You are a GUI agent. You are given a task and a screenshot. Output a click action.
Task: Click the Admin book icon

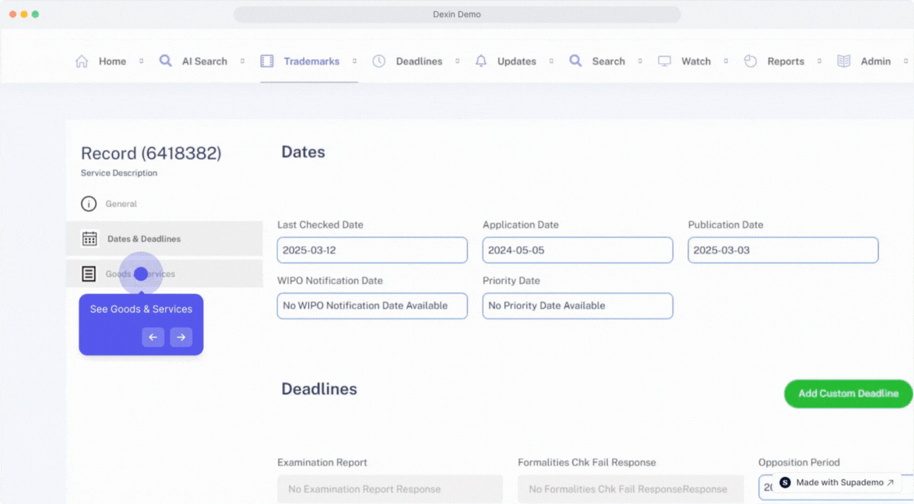pos(843,61)
